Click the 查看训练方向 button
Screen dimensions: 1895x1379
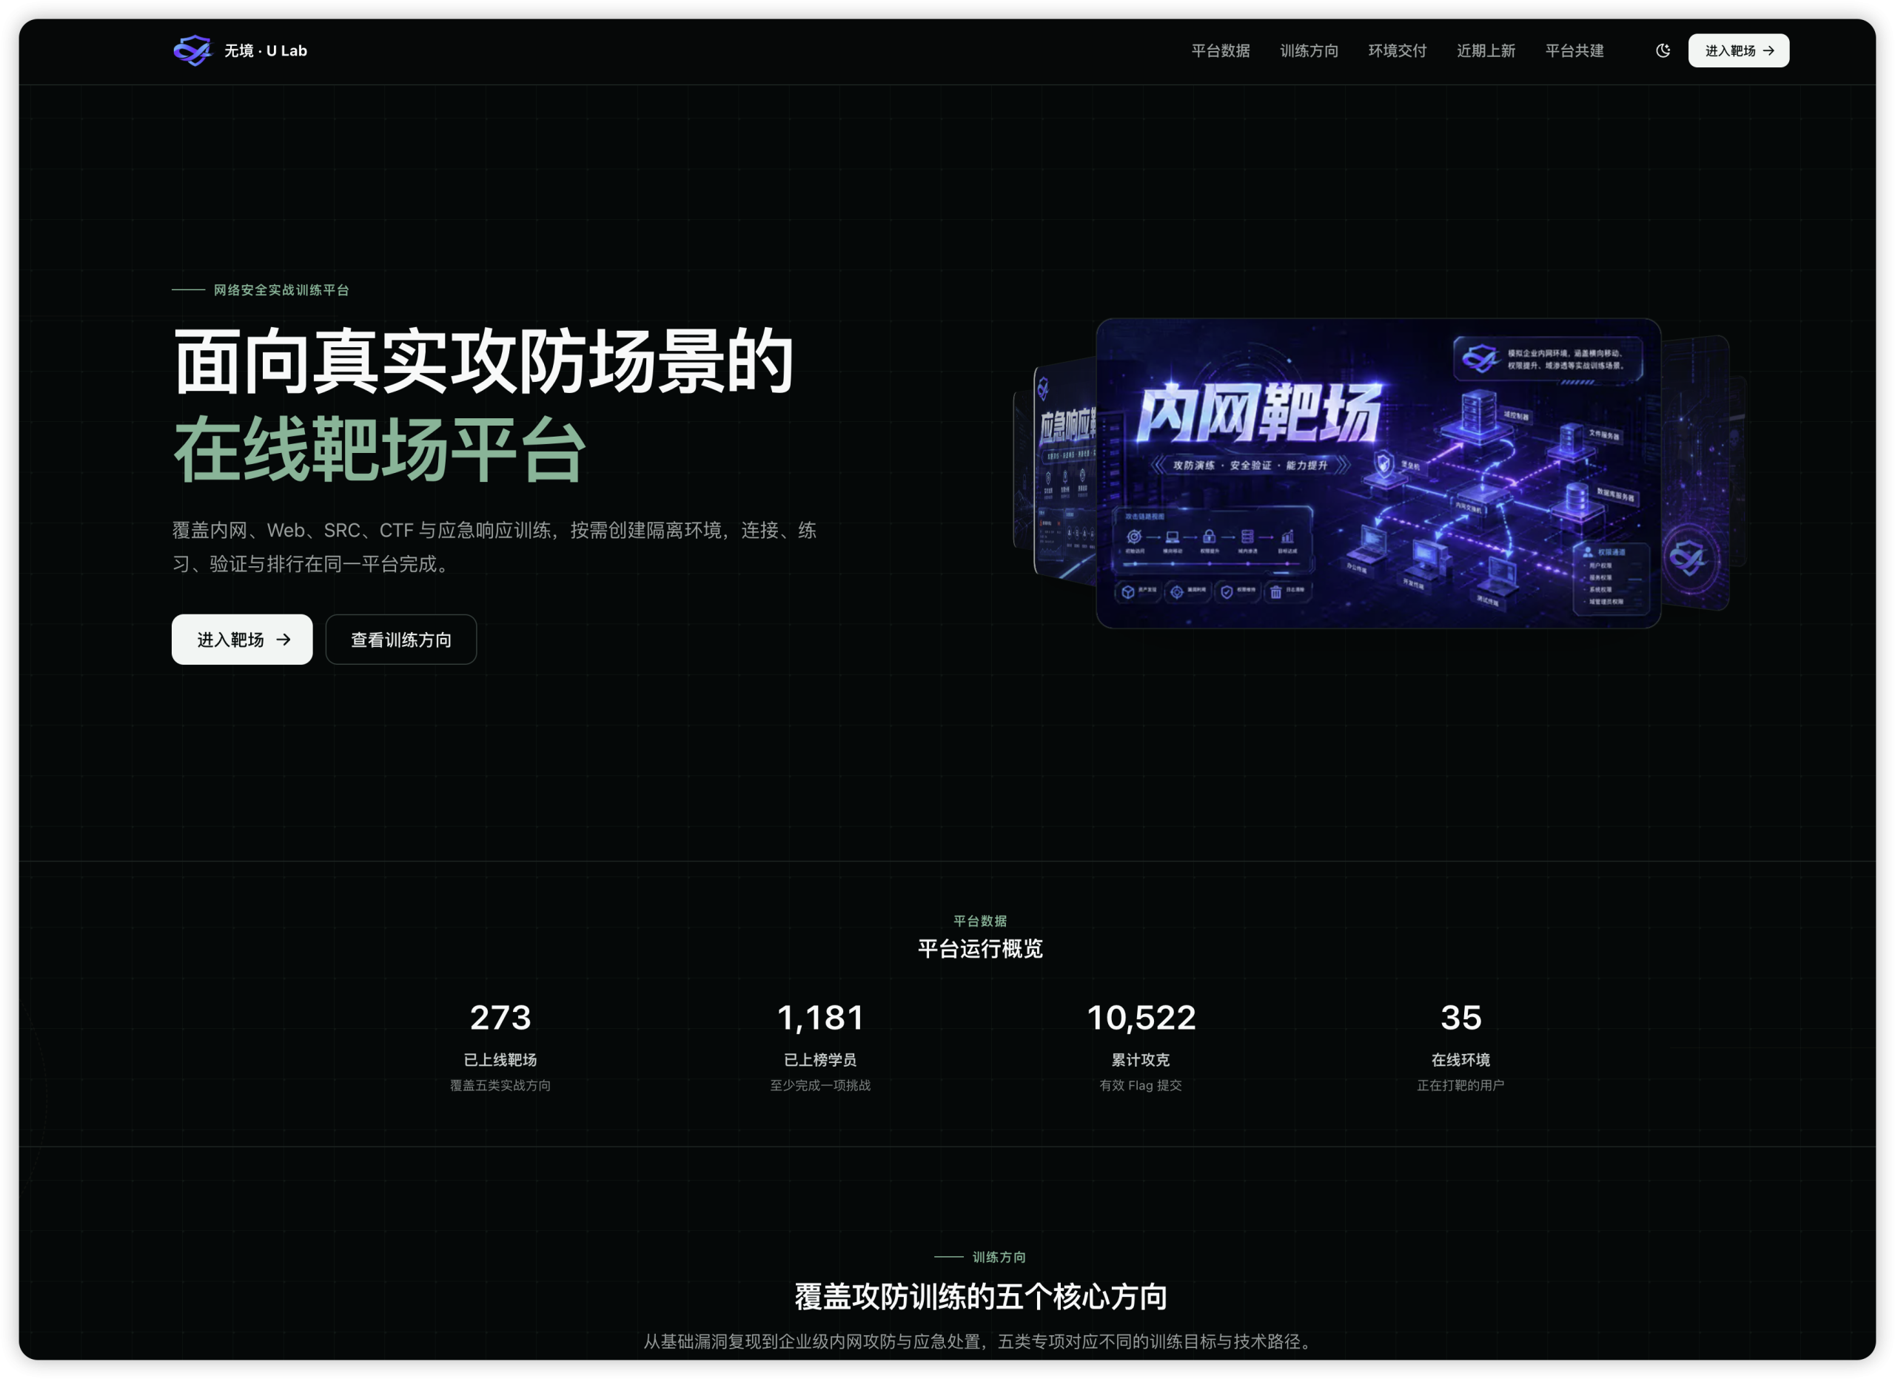pos(401,639)
